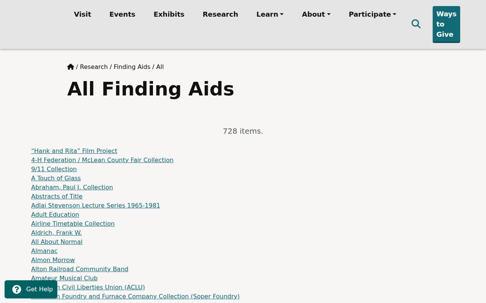
Task: Open the Adult Education link
Action: pos(55,214)
